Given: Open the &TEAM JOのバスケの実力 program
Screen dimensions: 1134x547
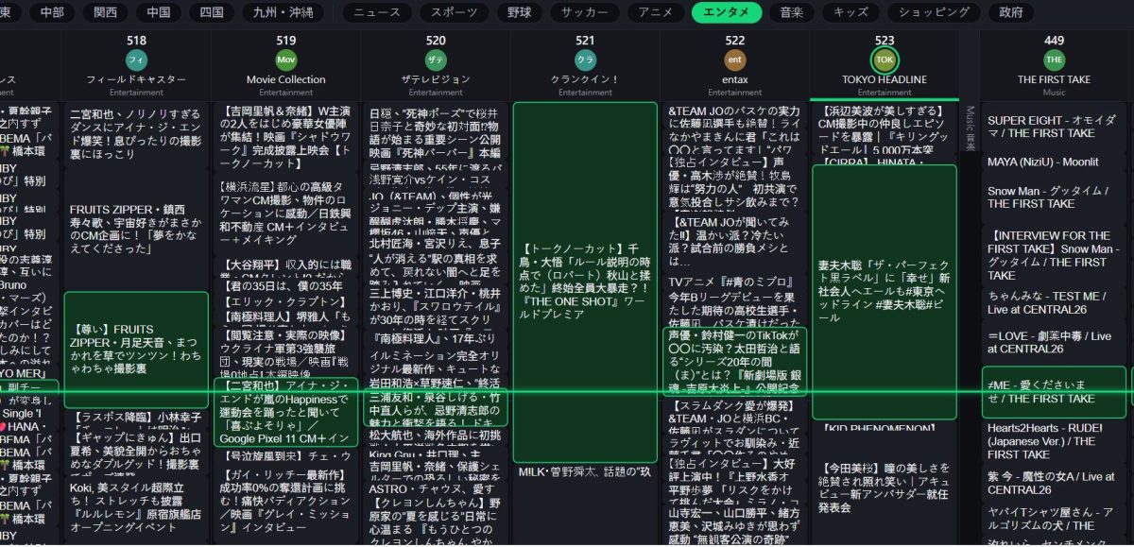Looking at the screenshot, I should pyautogui.click(x=734, y=130).
